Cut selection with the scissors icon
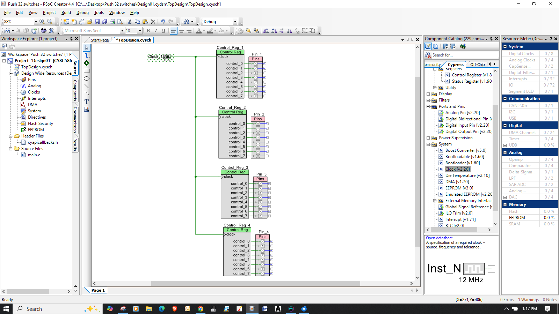Screen dimensions: 559x314 click(130, 22)
